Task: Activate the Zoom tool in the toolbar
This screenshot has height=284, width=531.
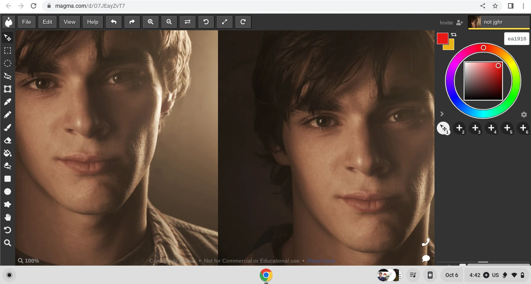Action: [x=8, y=243]
